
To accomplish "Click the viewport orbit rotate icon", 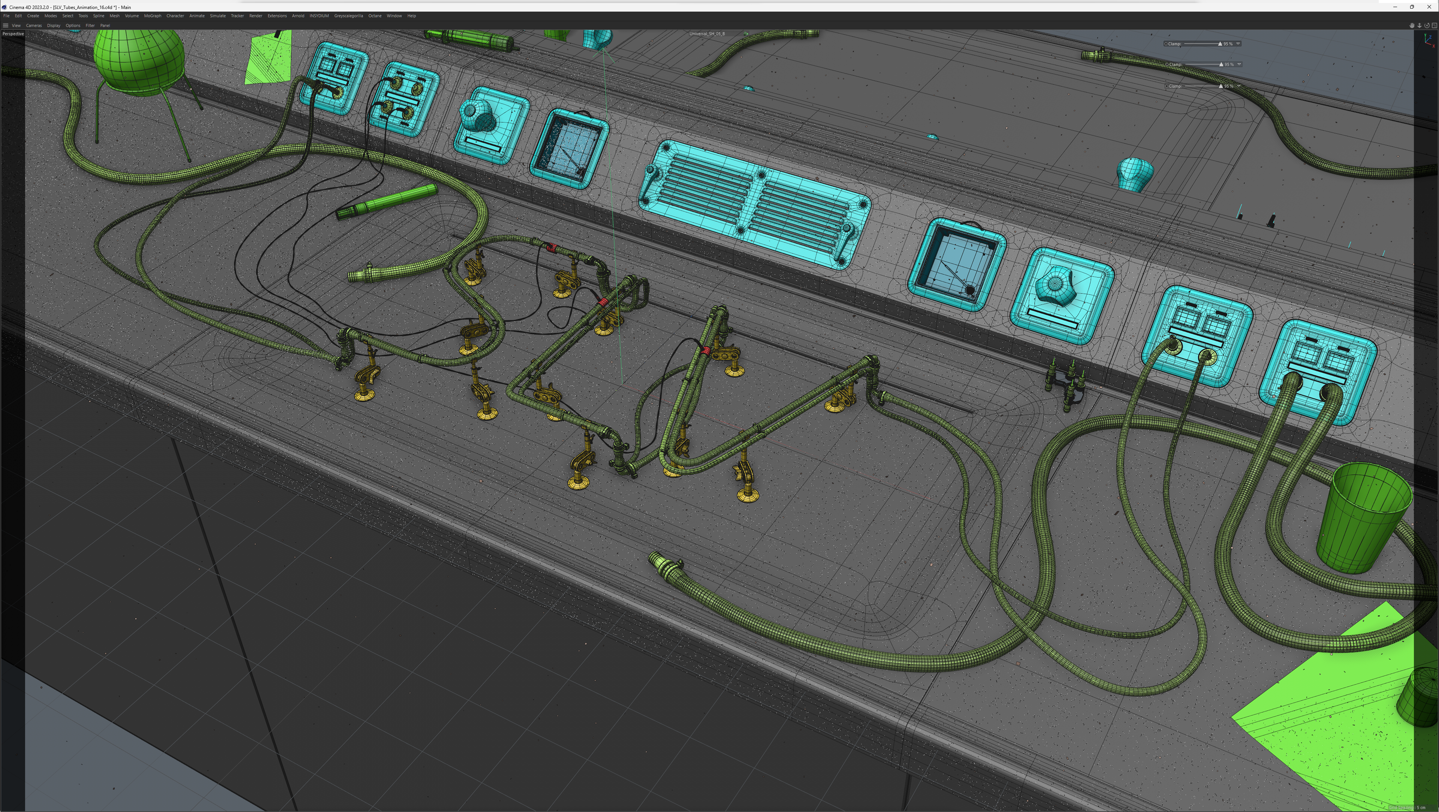I will pos(1427,26).
